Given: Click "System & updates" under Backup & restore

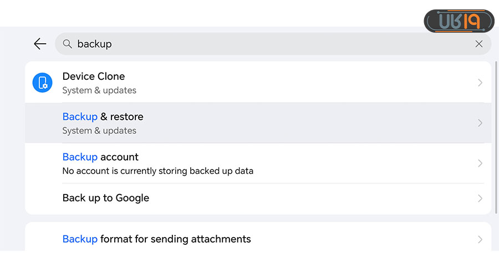Looking at the screenshot, I should click(x=99, y=131).
